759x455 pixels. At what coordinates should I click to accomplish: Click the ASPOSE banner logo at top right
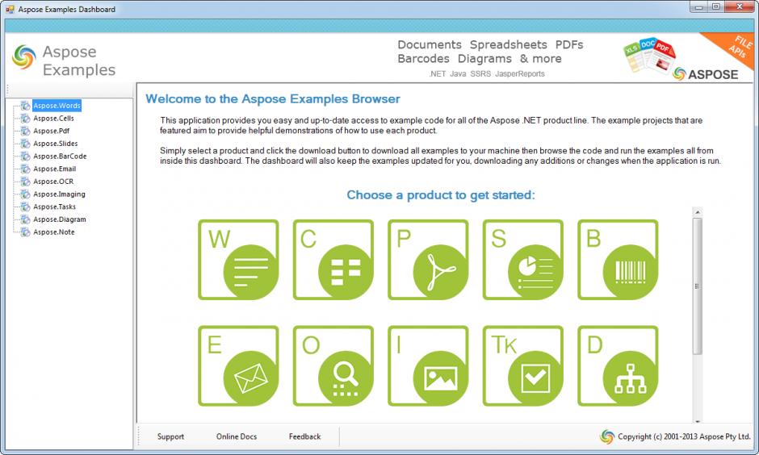tap(706, 74)
